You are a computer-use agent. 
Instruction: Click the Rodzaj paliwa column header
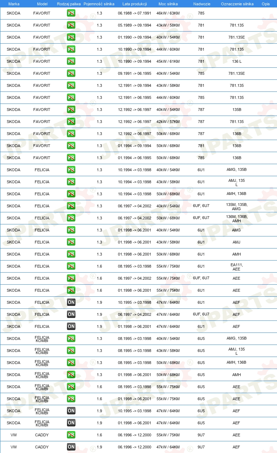[x=69, y=4]
